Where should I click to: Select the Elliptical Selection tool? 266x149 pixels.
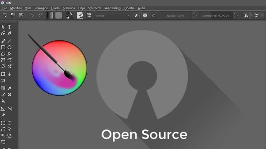tap(10, 123)
